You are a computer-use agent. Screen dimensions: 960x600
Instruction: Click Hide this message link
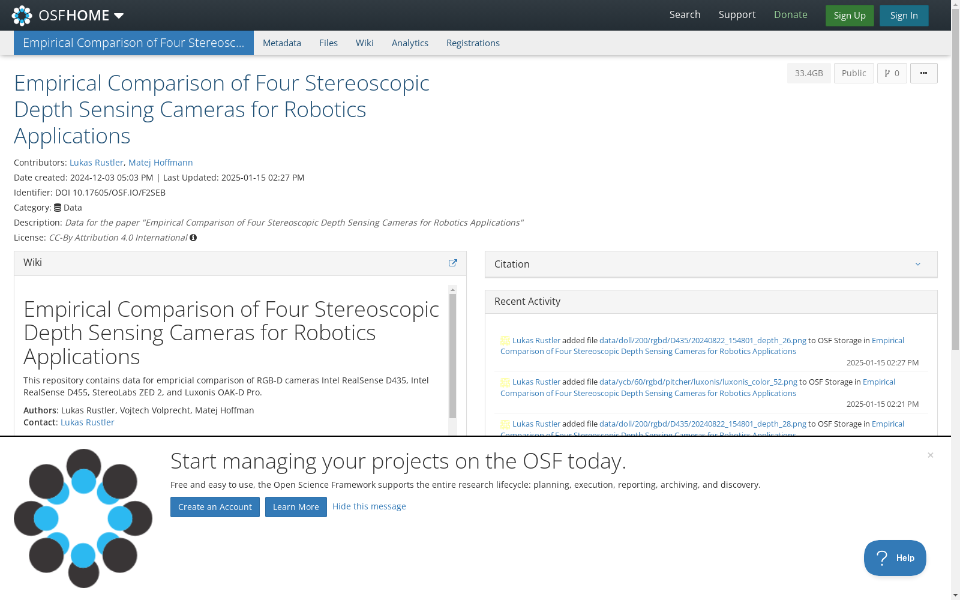pos(369,506)
